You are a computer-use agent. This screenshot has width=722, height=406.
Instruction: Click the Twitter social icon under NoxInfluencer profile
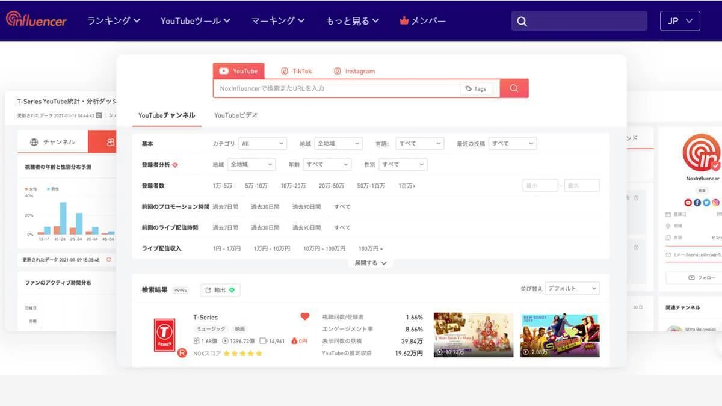point(706,203)
